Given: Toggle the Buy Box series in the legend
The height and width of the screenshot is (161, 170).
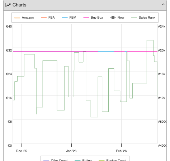Looking at the screenshot, I should (93, 18).
